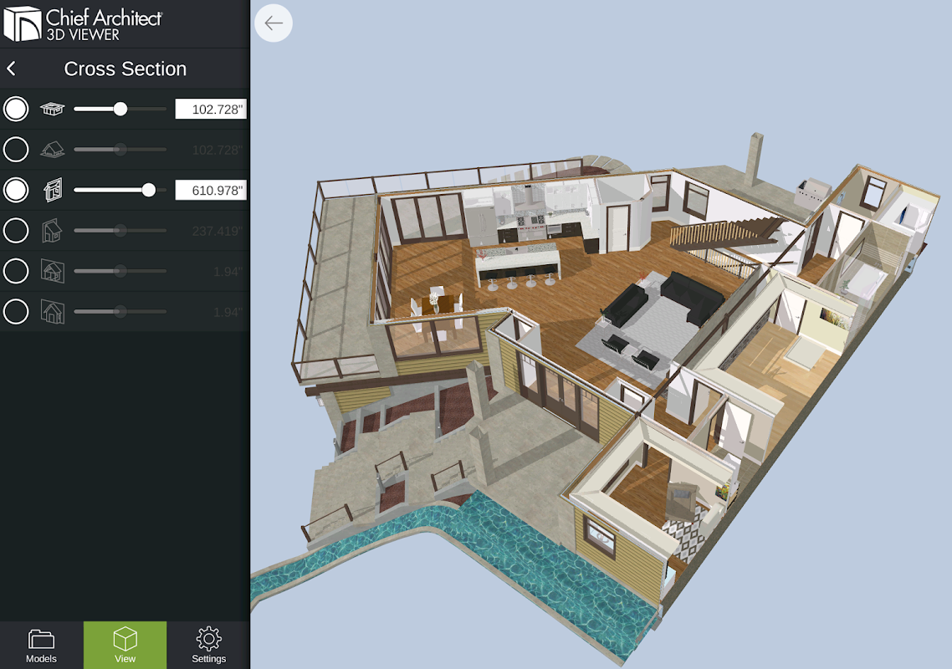Toggle the 610.978" cross section radio button
952x669 pixels.
point(16,190)
